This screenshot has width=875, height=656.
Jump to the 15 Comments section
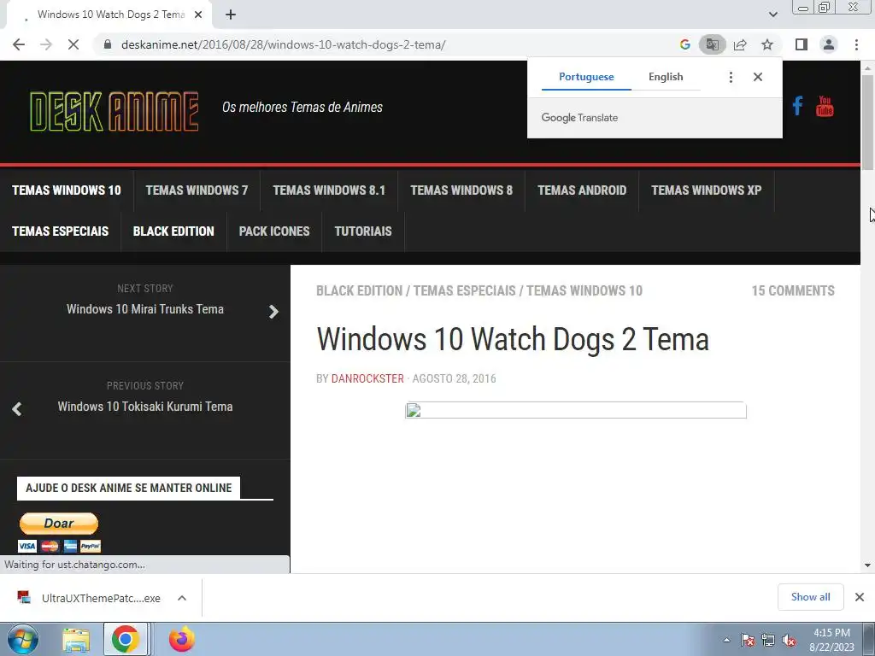click(x=793, y=290)
